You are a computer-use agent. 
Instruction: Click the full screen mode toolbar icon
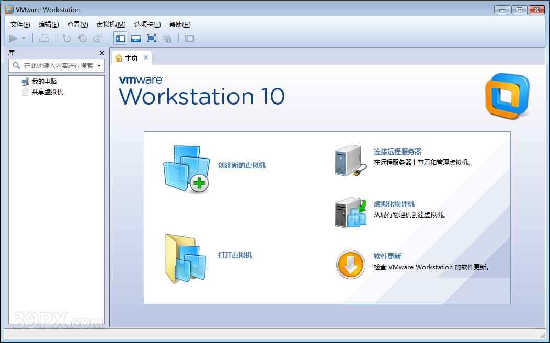pyautogui.click(x=151, y=38)
